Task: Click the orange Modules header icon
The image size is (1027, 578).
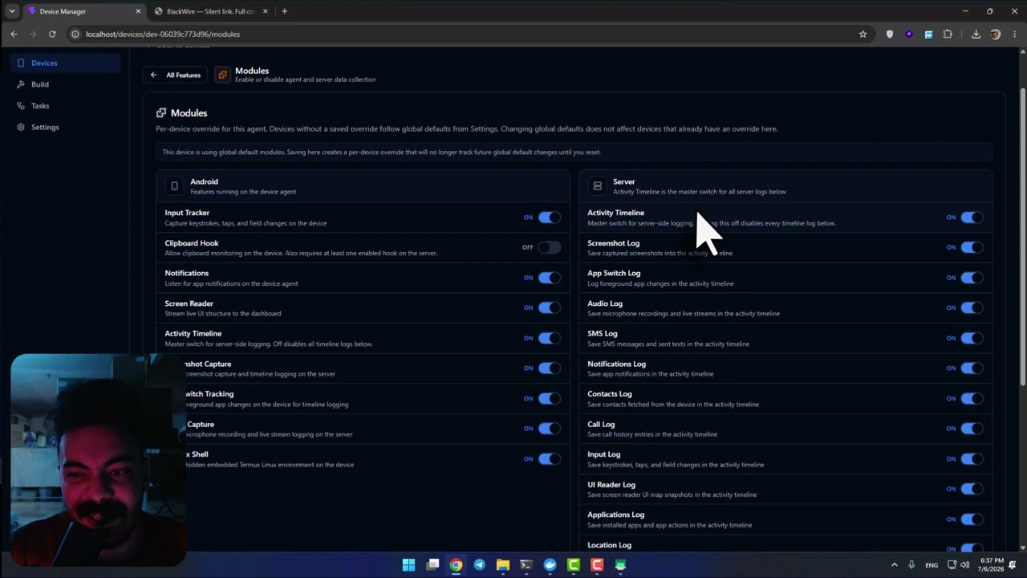Action: 222,75
